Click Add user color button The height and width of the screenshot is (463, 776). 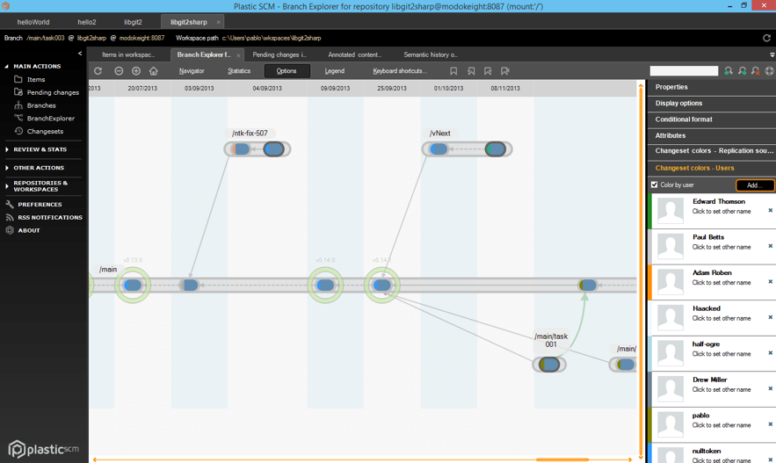point(754,185)
